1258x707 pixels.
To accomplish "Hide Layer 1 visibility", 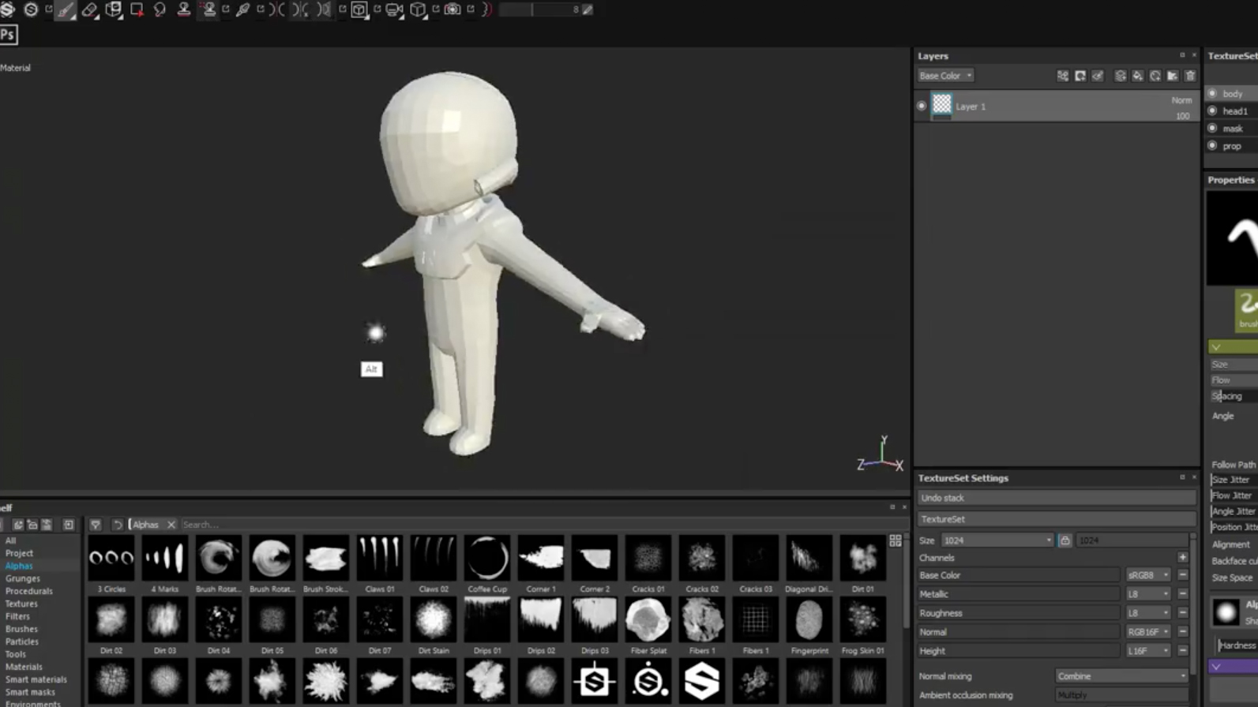I will click(922, 106).
